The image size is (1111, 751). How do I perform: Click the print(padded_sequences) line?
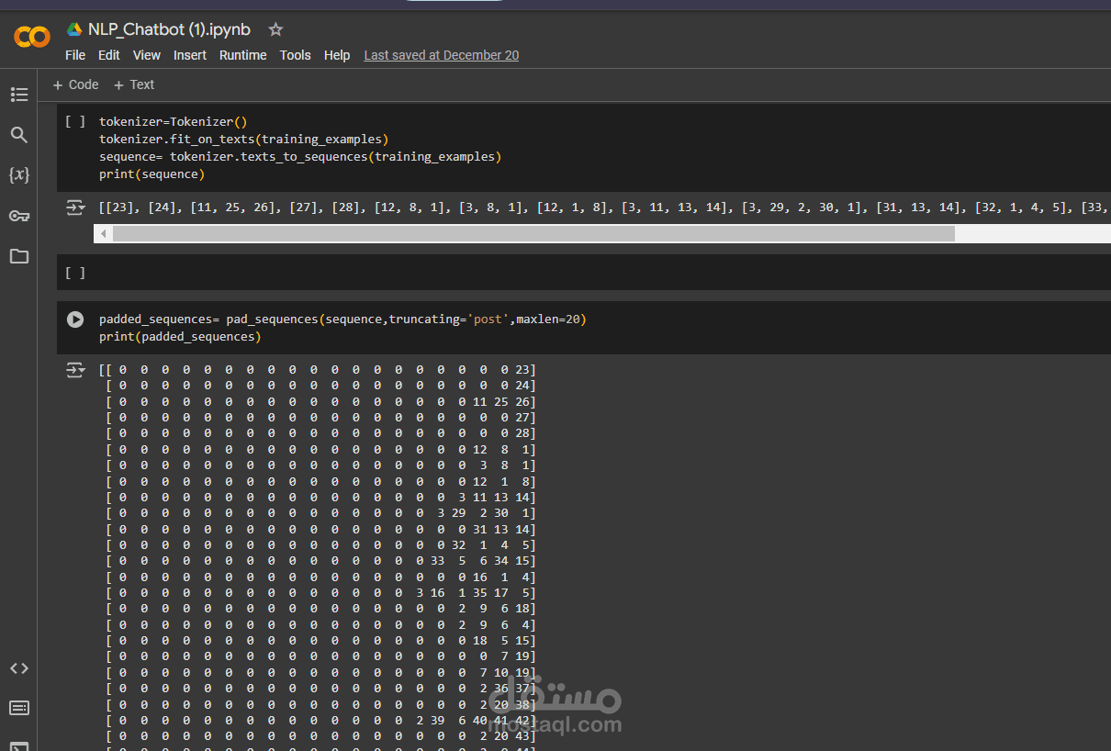click(x=180, y=337)
